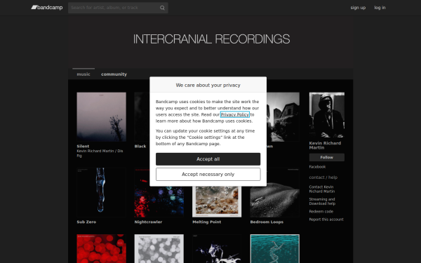
Task: Click Kevin Richard Martin's profile photo
Action: (327, 115)
